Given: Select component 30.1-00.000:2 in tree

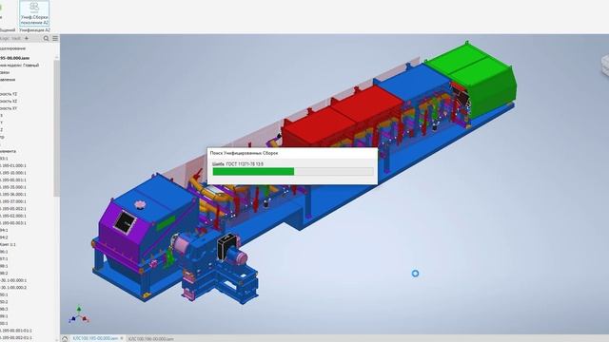Looking at the screenshot, I should tap(13, 288).
